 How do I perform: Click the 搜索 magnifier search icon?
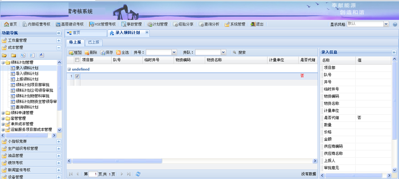(234, 53)
